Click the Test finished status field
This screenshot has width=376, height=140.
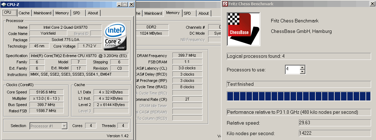299,84
